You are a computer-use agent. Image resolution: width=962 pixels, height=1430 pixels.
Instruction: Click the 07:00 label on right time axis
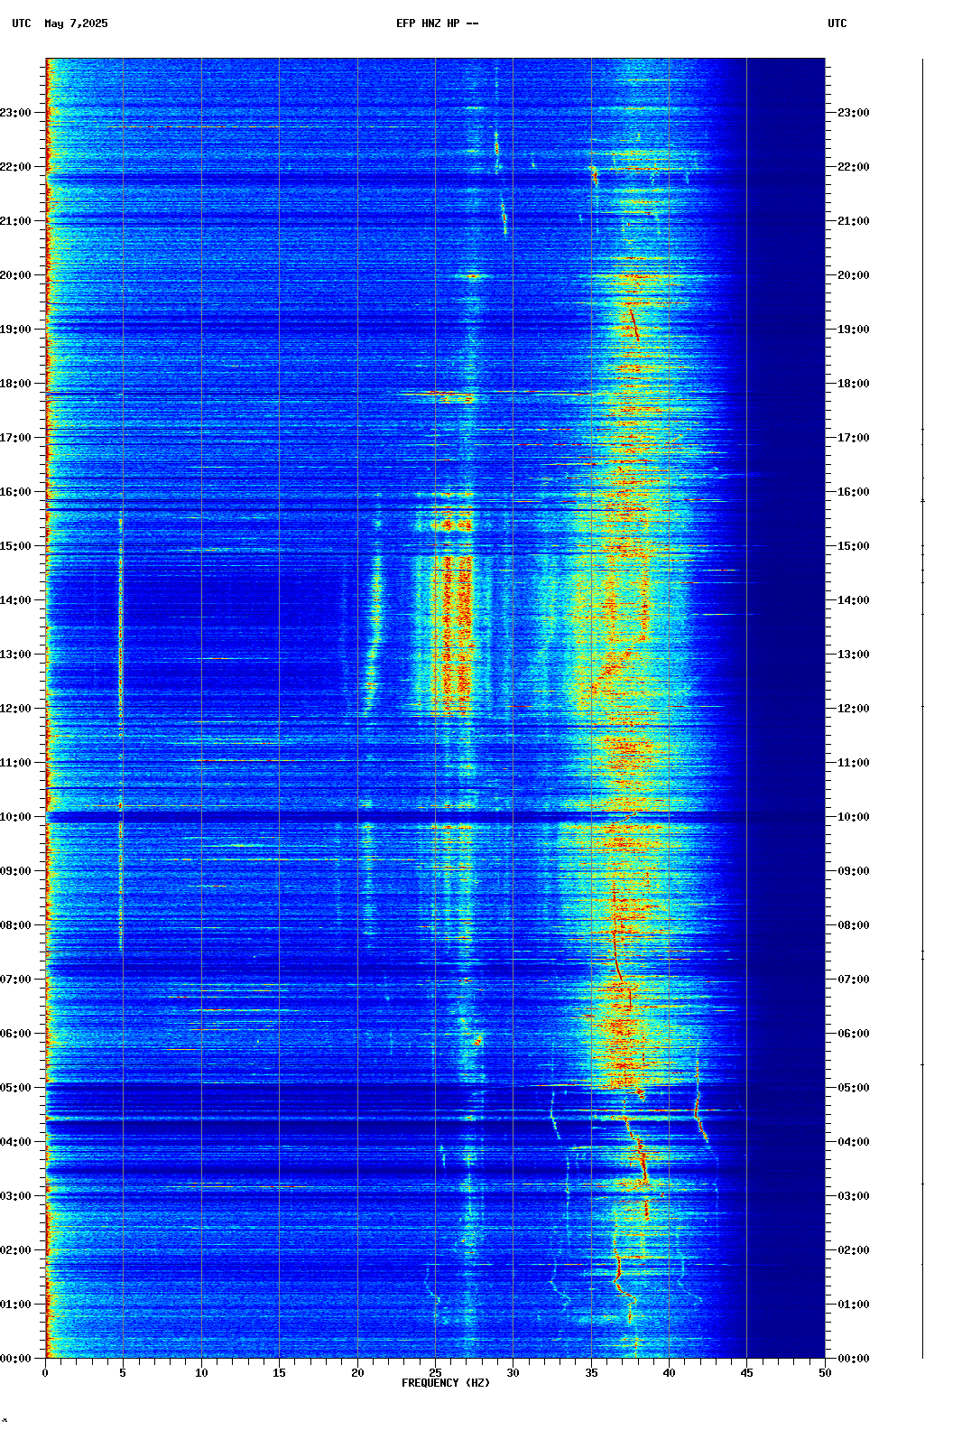pyautogui.click(x=854, y=980)
